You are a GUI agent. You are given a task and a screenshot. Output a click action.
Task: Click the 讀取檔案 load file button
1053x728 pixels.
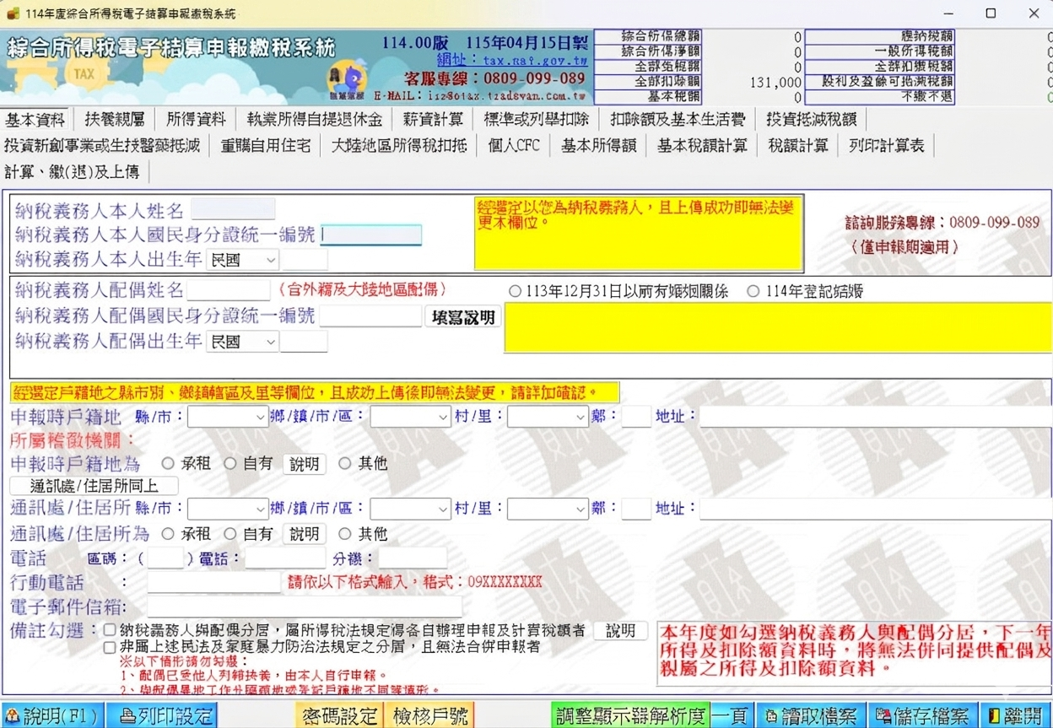click(809, 716)
